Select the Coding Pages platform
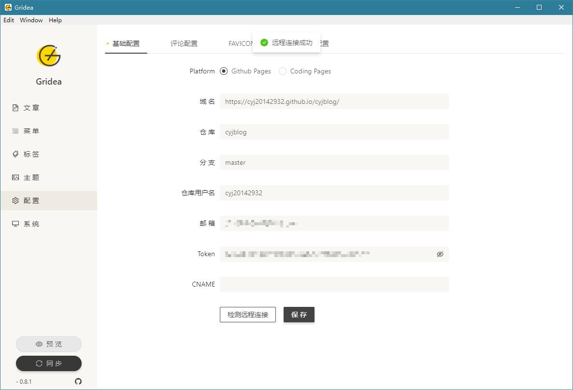Screen dimensions: 573x390 pos(282,71)
